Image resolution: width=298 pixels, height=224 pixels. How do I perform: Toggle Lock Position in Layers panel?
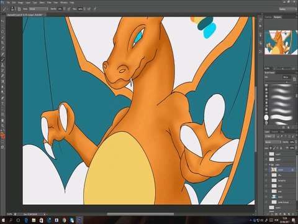click(278, 148)
